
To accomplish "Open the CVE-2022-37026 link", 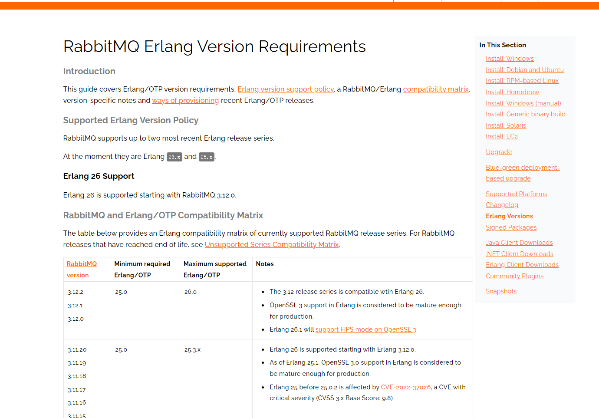I will pos(406,387).
